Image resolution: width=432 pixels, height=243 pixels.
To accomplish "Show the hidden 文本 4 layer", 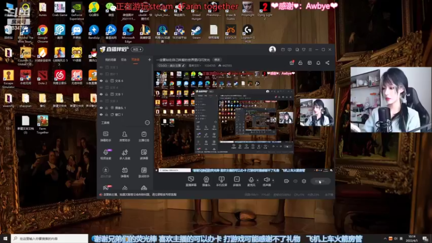I will (101, 87).
